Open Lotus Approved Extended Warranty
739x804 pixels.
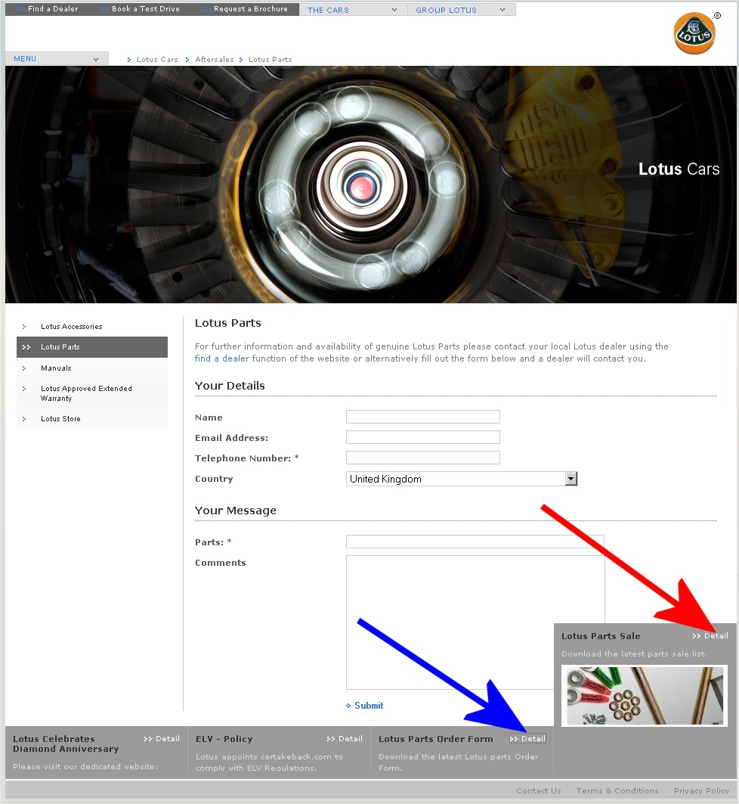point(86,393)
